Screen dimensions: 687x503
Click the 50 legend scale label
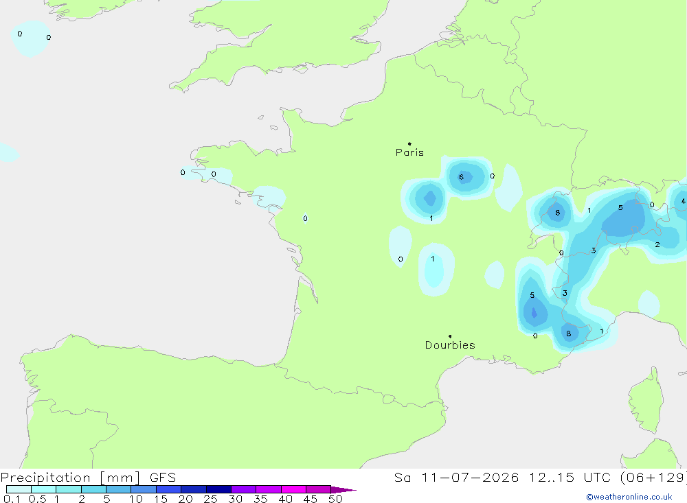tap(335, 499)
